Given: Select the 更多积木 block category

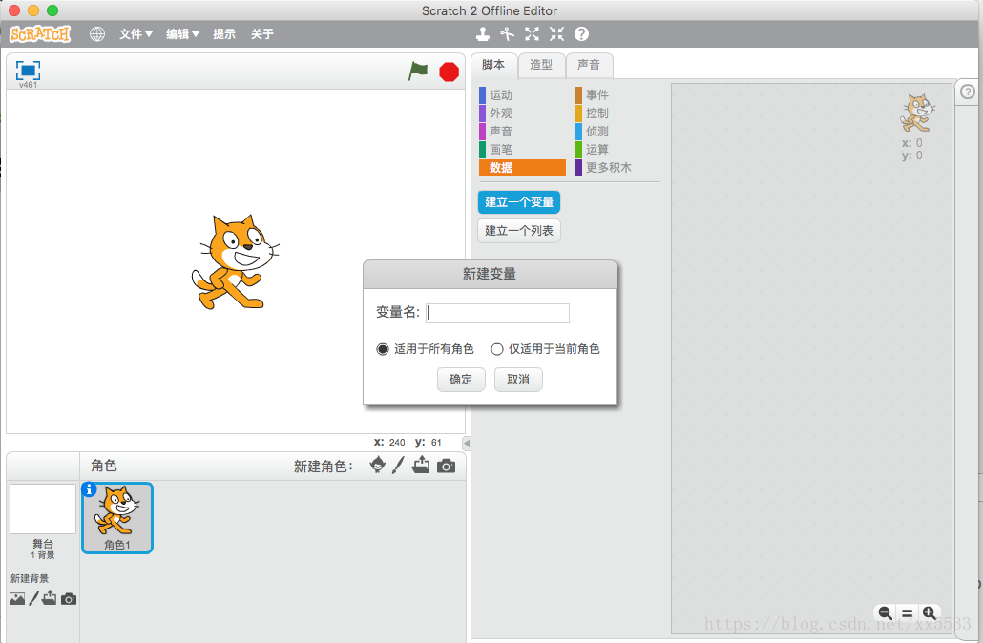Looking at the screenshot, I should 617,168.
